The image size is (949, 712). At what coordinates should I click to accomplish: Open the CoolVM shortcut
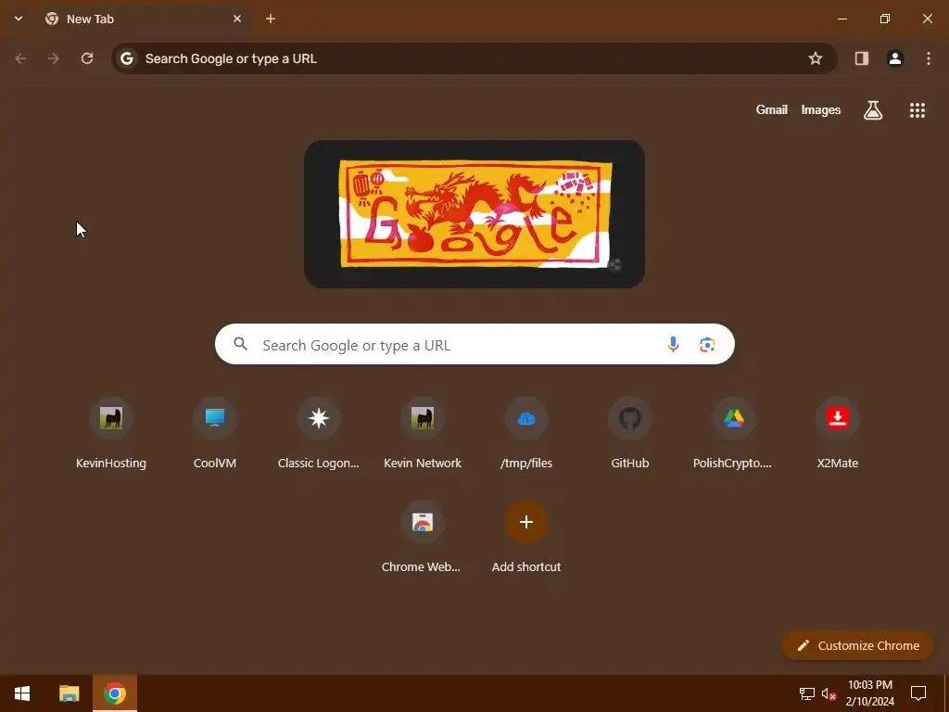(x=215, y=434)
